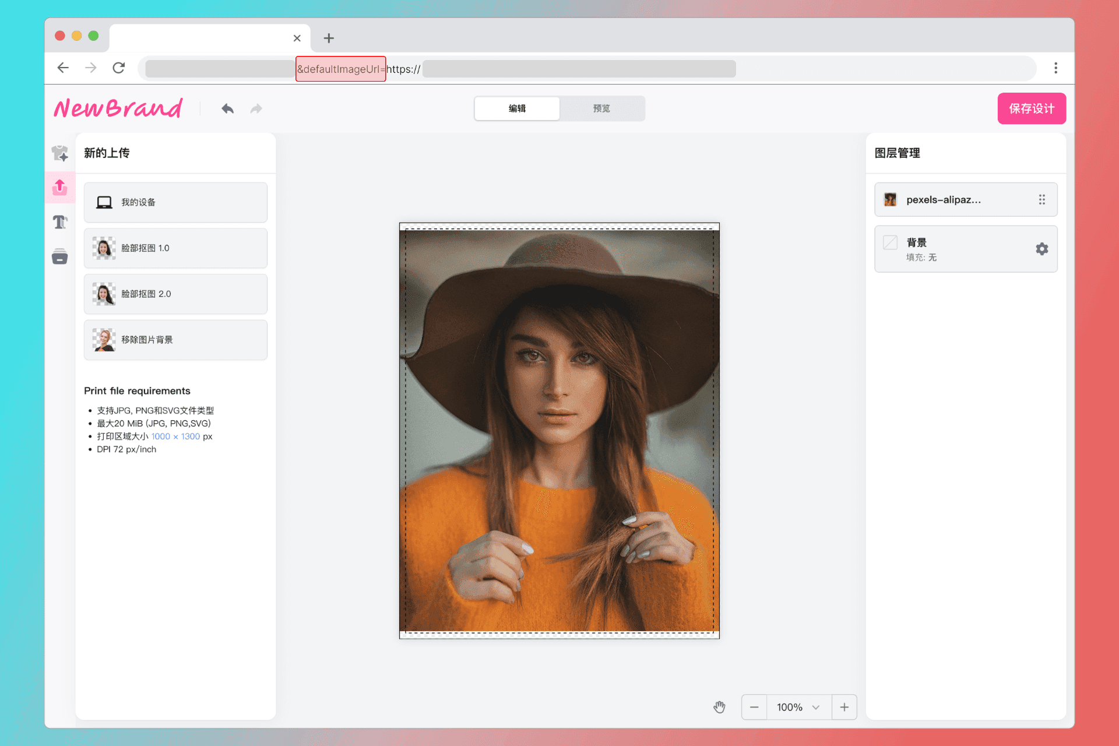This screenshot has width=1119, height=746.
Task: Switch to the 预览 tab
Action: [601, 108]
